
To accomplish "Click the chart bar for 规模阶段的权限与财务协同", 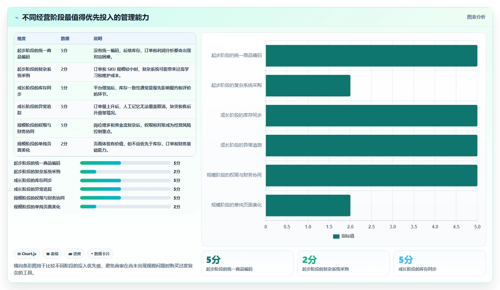I will pyautogui.click(x=371, y=175).
